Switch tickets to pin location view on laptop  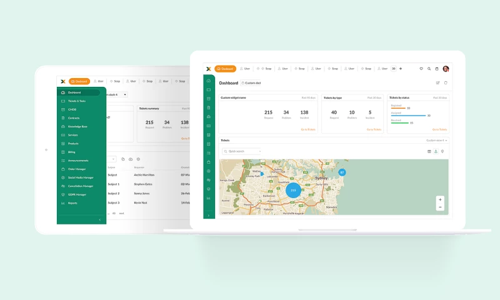pyautogui.click(x=442, y=151)
